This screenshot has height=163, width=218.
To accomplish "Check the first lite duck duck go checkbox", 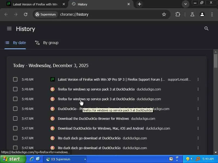I will [15, 138].
